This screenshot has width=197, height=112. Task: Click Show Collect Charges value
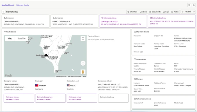[x=183, y=86]
